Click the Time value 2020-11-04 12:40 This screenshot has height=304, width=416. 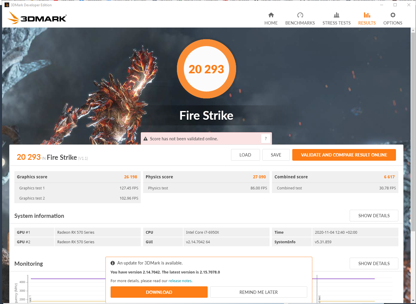336,232
